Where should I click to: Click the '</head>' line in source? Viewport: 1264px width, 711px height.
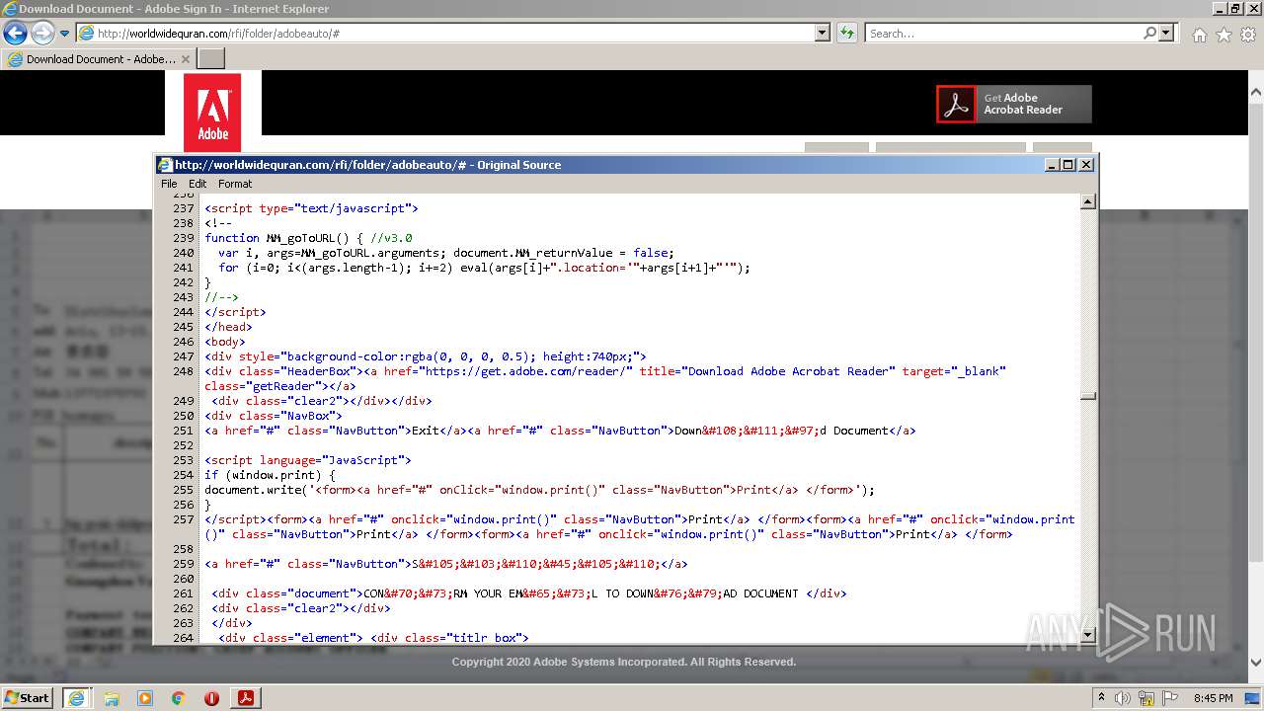228,327
